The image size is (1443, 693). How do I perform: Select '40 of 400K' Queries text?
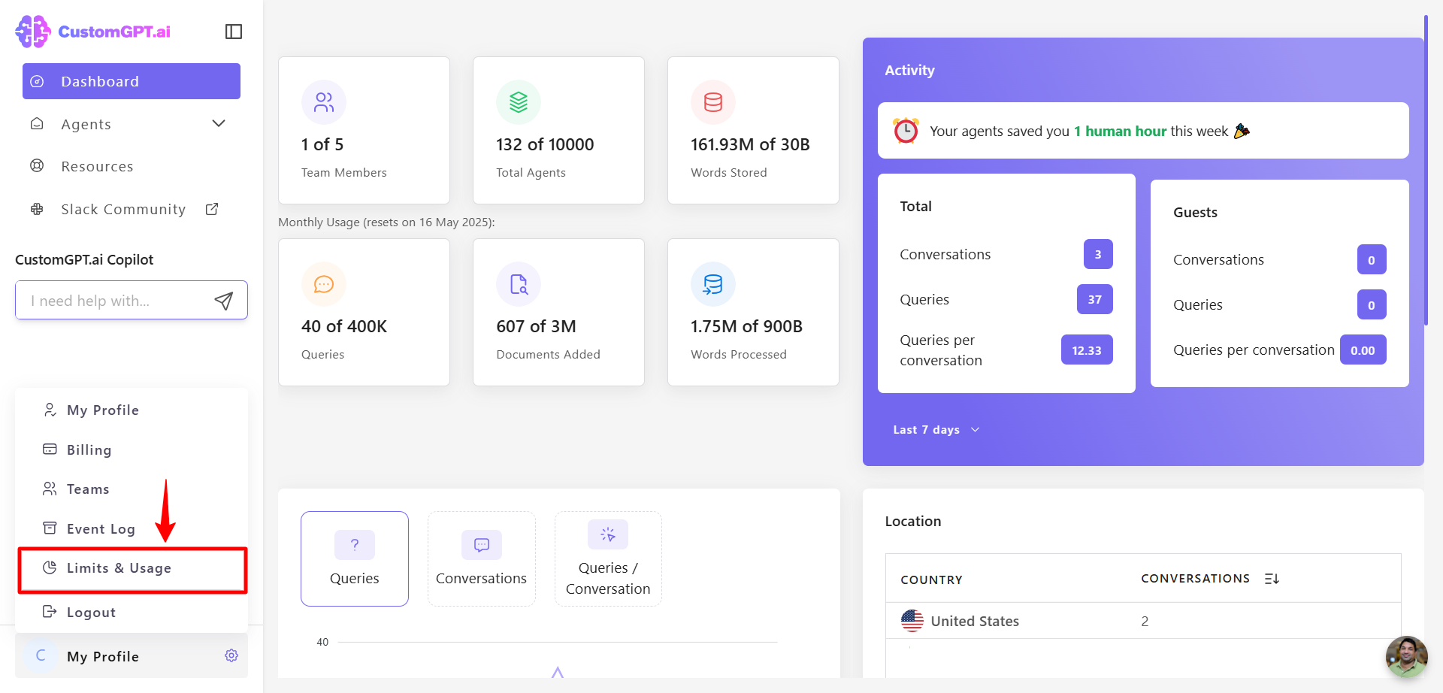[x=344, y=326]
